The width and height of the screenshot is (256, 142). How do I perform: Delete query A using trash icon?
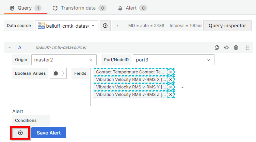coord(236,48)
